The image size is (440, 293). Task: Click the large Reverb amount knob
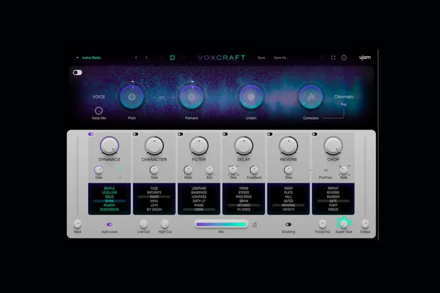(x=289, y=146)
